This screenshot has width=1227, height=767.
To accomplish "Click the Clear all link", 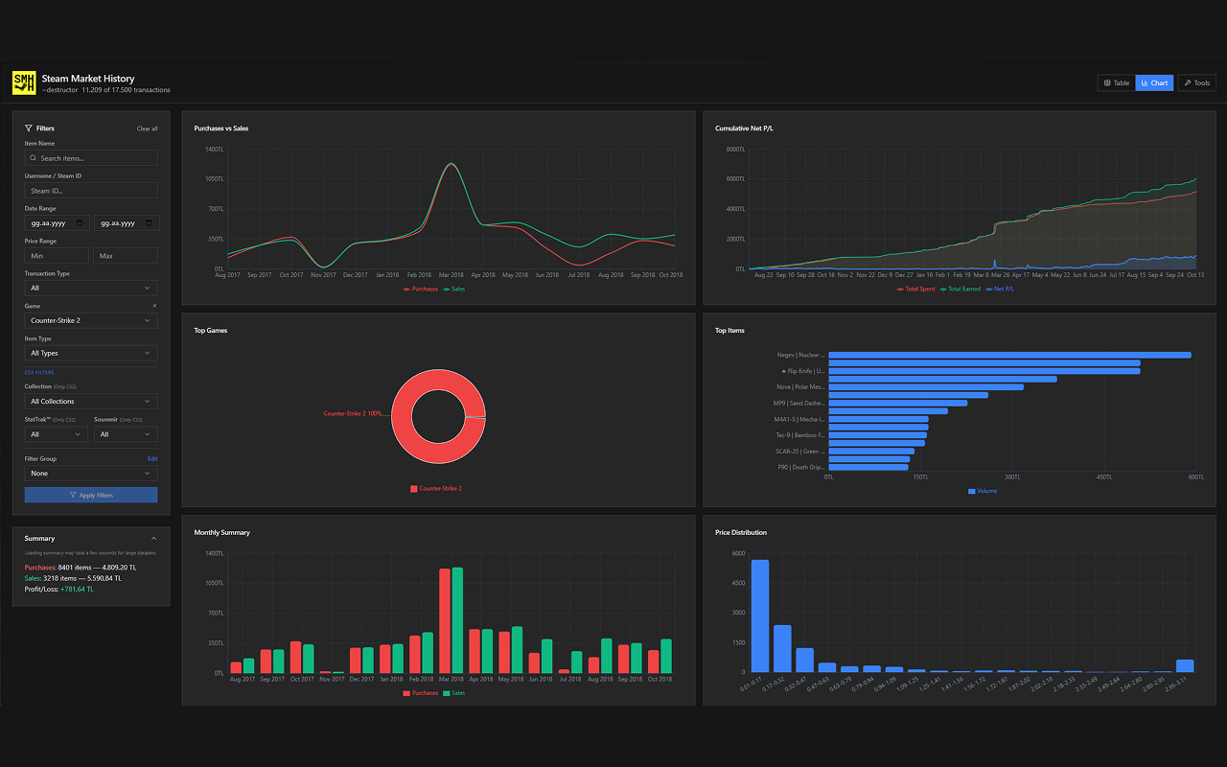I will point(147,128).
